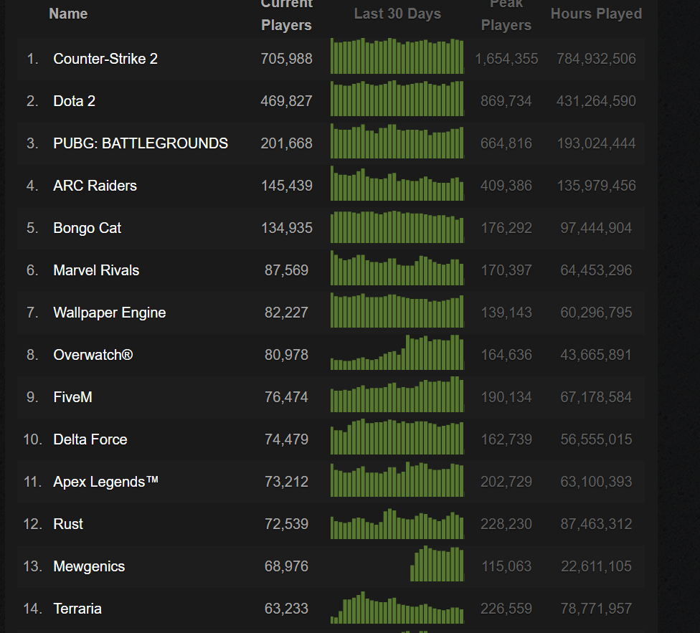Select hours played value 784,932,506
Screen dimensions: 700x633
click(597, 59)
